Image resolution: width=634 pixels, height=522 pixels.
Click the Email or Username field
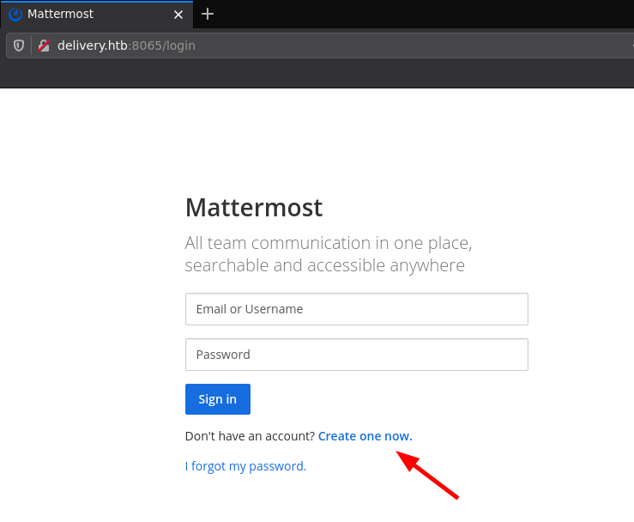pos(356,309)
